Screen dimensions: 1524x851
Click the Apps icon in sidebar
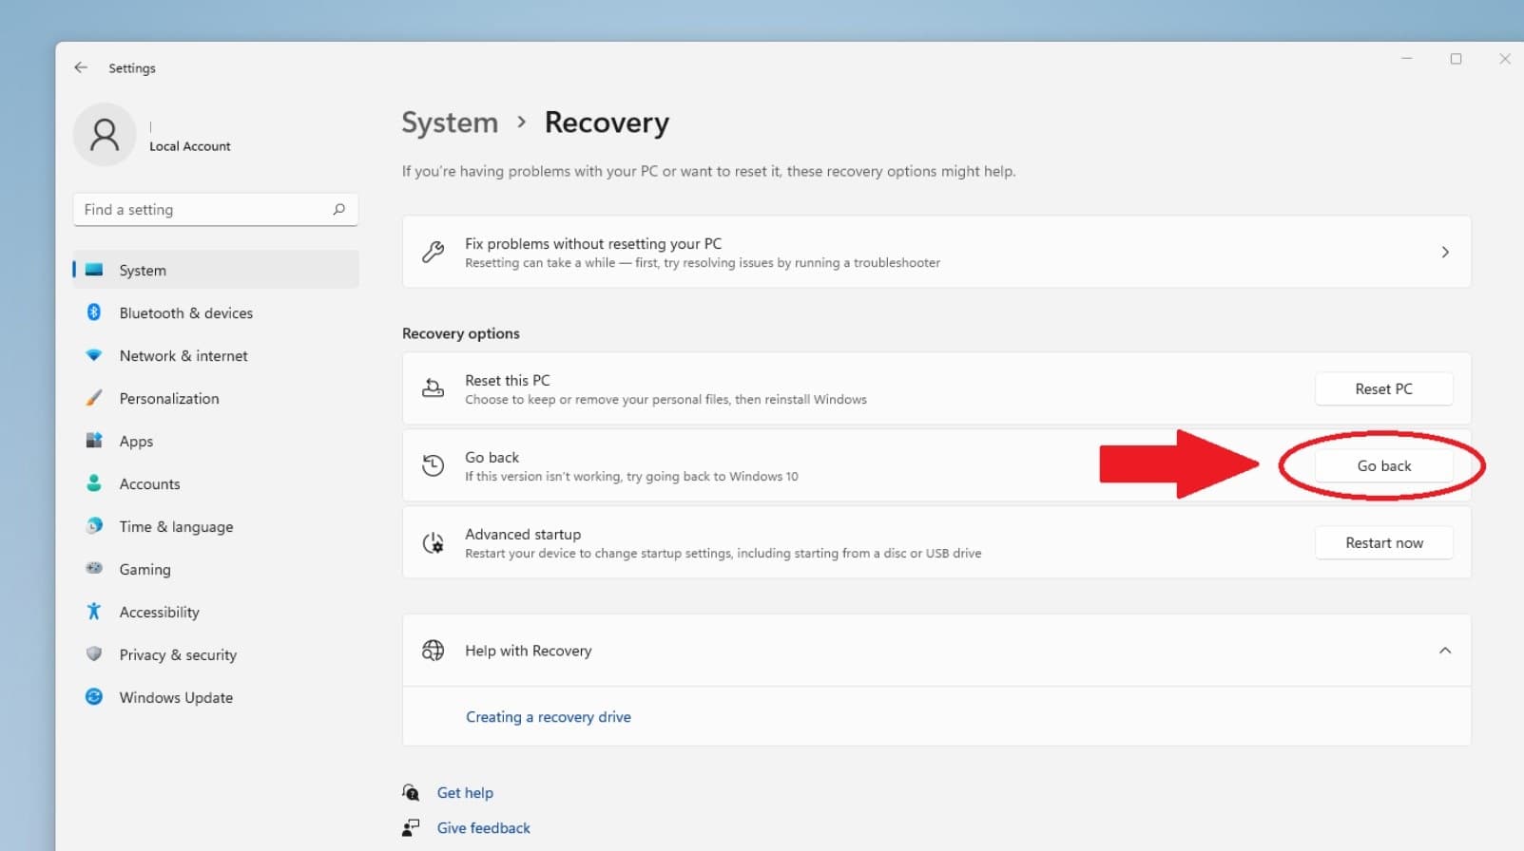pyautogui.click(x=94, y=441)
